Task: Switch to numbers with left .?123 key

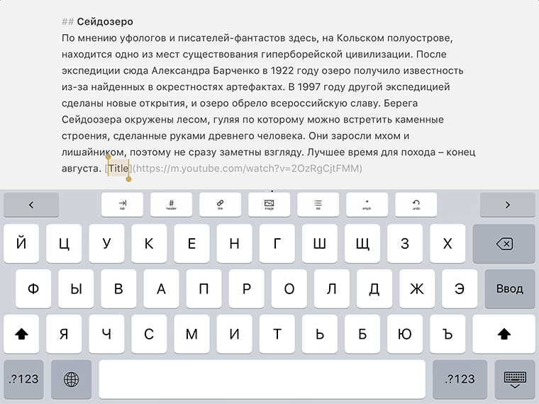Action: (23, 379)
